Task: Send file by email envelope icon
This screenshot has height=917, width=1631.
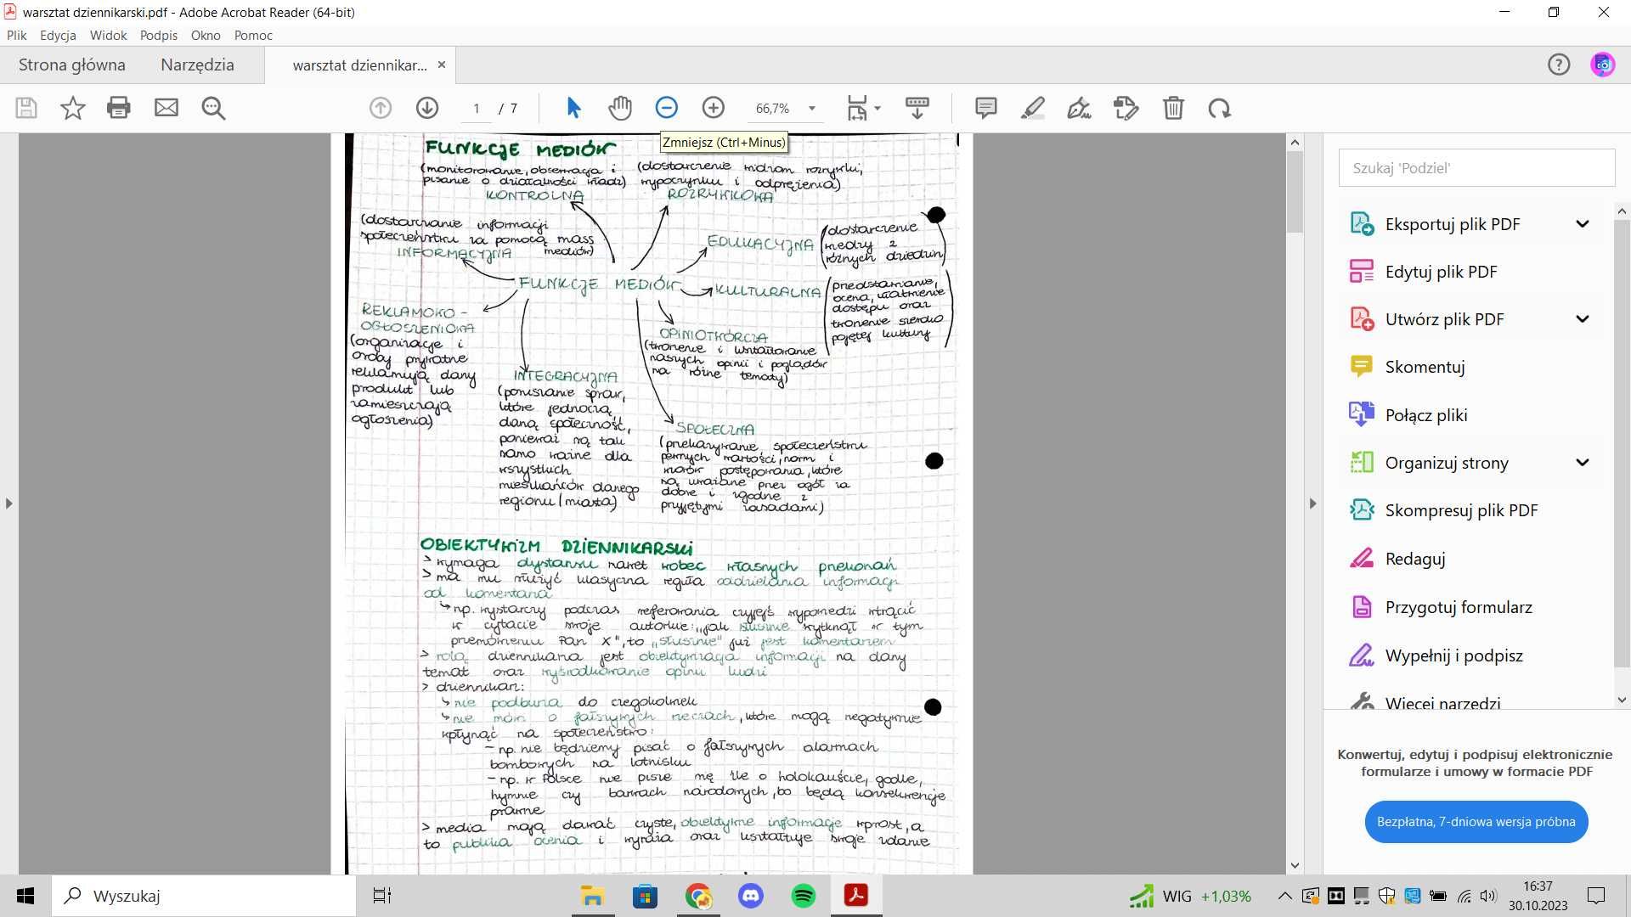Action: tap(166, 108)
